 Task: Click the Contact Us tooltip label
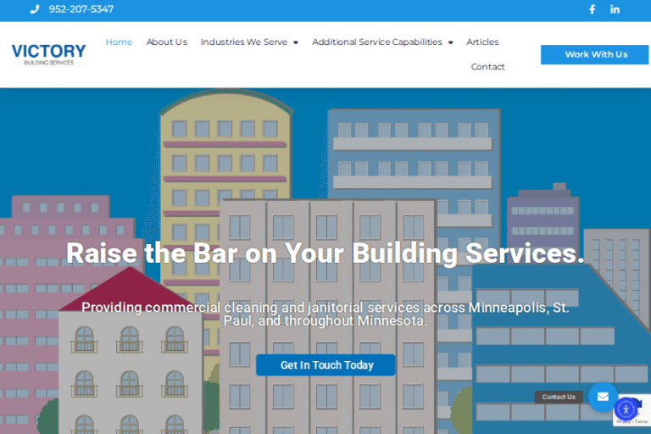(559, 397)
